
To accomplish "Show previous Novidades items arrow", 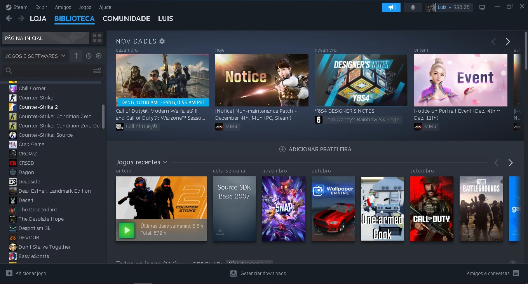I will [493, 42].
